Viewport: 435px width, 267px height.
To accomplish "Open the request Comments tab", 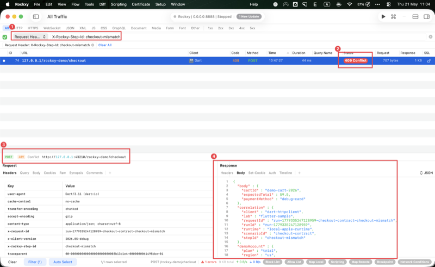I will [94, 173].
